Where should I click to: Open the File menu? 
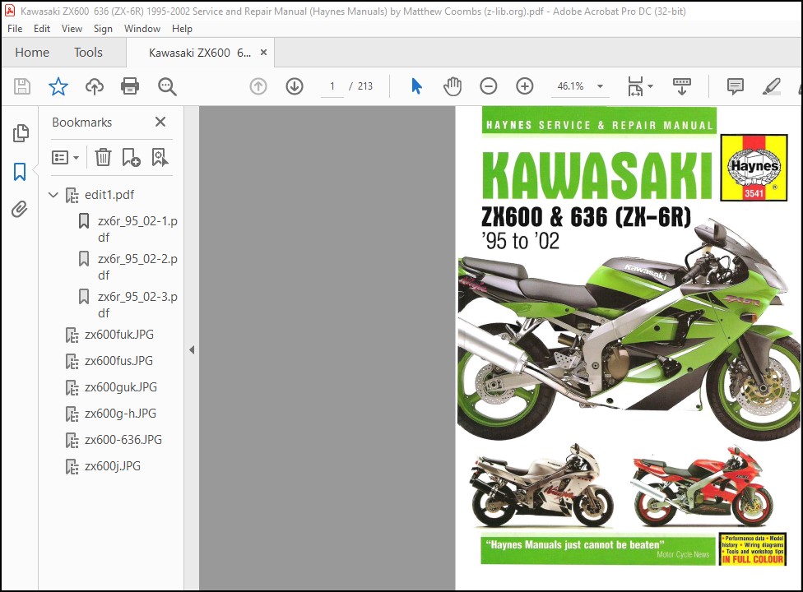point(15,29)
